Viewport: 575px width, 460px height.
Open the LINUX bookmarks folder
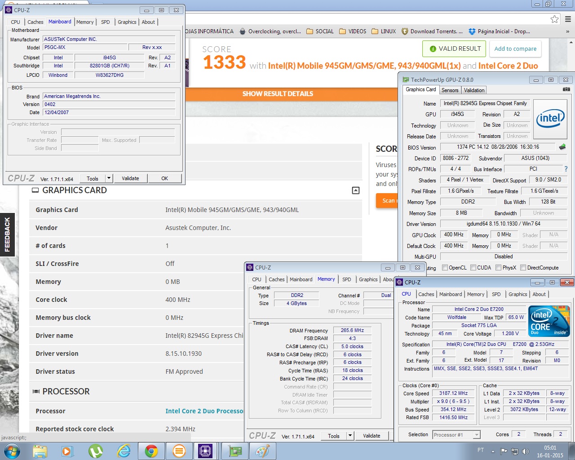coord(384,31)
